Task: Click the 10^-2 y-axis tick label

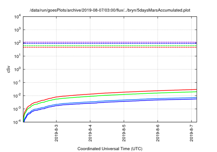Action: point(17,96)
